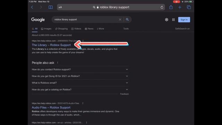Open Google quick settings gear
222x125 pixels.
click(166, 20)
